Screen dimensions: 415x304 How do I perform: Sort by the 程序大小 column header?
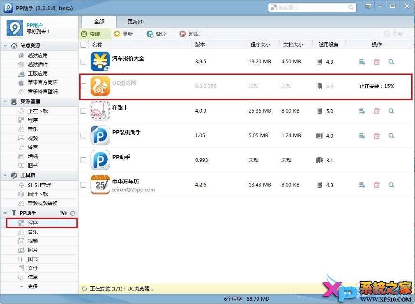[261, 45]
